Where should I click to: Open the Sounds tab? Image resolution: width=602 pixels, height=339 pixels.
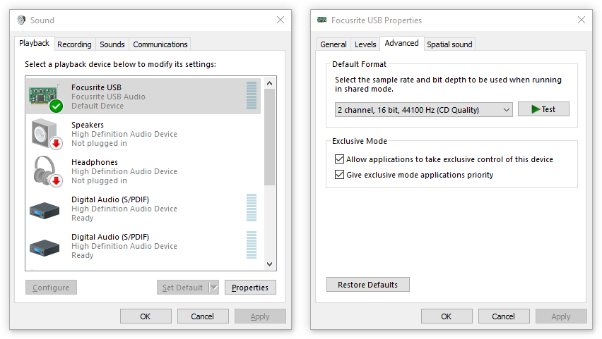click(x=112, y=44)
